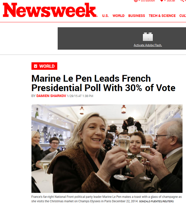Screen dimensions: 186x205
Task: Click the Gonzalo Fuentes/Reuters photo credit
Action: [156, 201]
